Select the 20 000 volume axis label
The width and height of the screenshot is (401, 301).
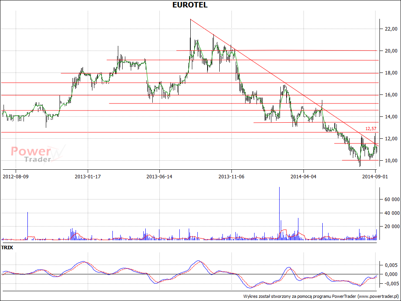392,227
